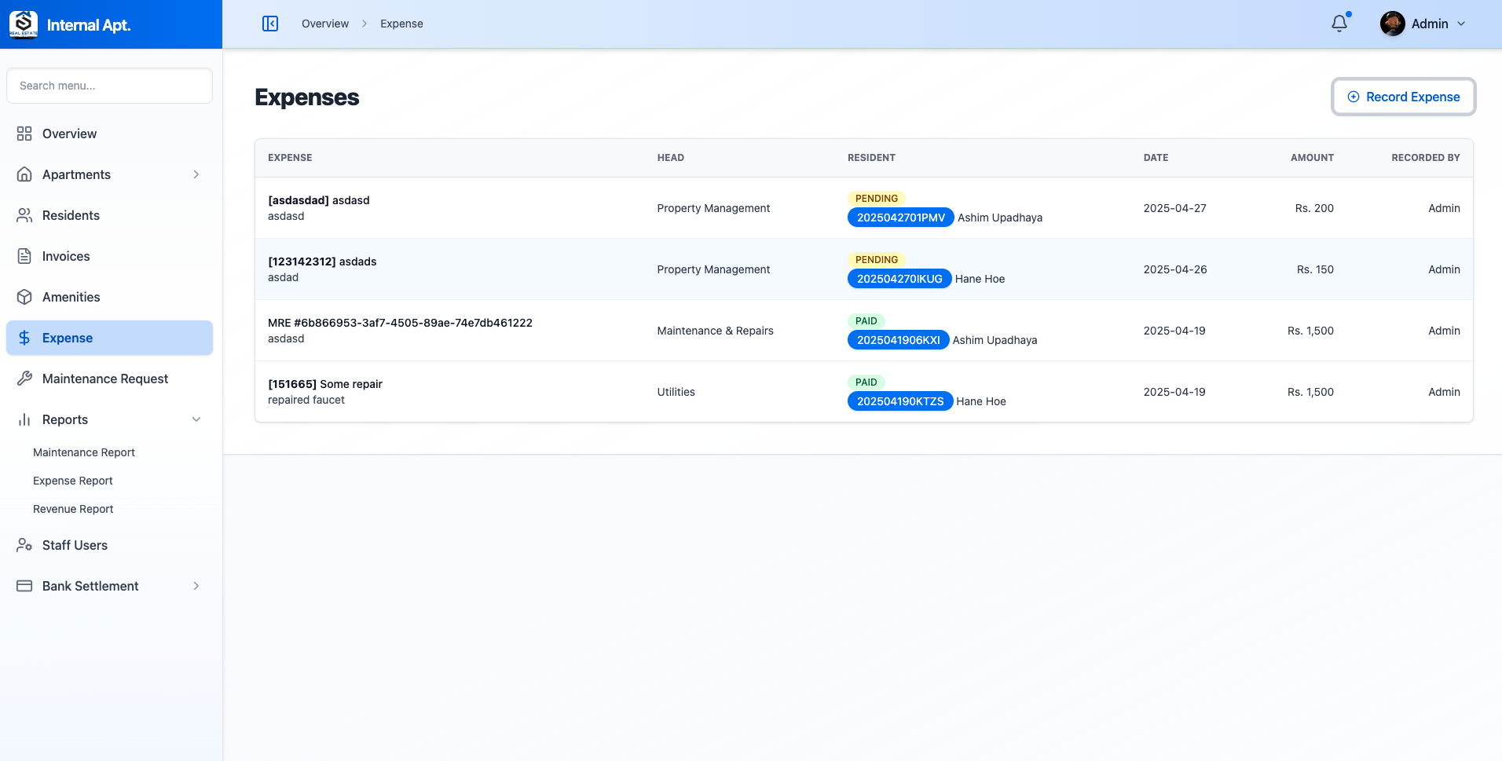Click the Apartments home icon
Viewport: 1502px width, 761px height.
click(24, 174)
